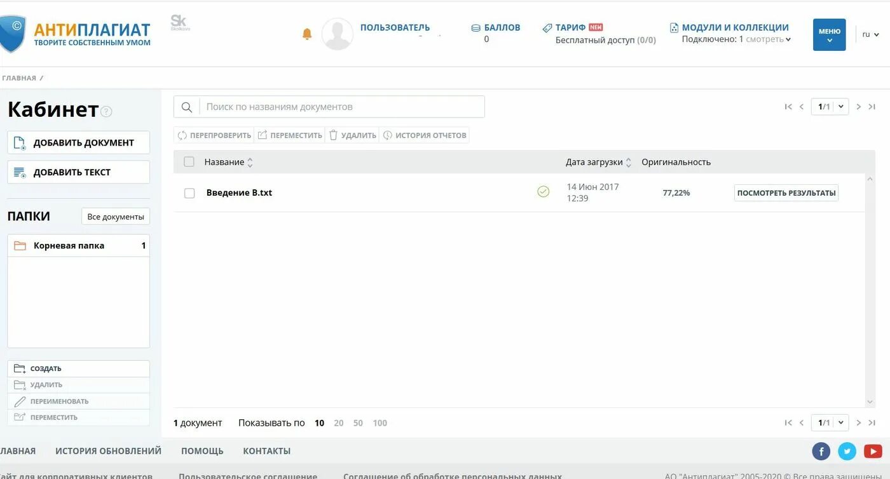Open the ru language dropdown
The width and height of the screenshot is (890, 479).
[x=870, y=35]
